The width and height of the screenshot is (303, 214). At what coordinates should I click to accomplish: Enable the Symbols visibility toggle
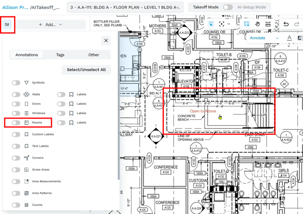tap(16, 83)
